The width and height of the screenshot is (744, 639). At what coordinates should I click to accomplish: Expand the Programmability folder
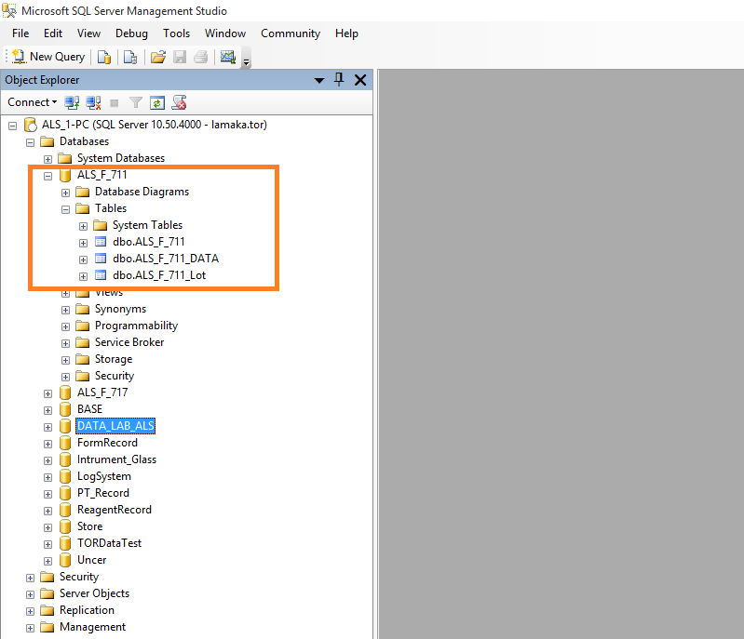click(65, 326)
